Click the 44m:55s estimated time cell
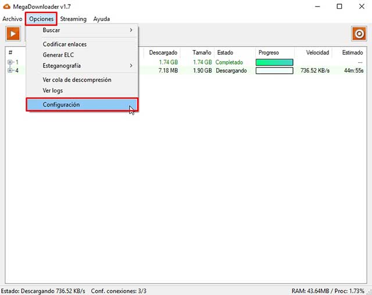Viewport: 372px width, 295px height. [354, 70]
